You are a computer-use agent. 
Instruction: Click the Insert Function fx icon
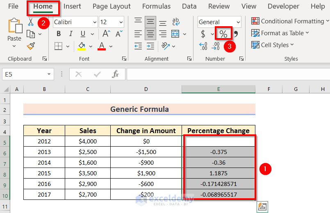click(116, 74)
